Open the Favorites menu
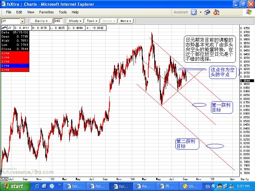 pyautogui.click(x=46, y=12)
